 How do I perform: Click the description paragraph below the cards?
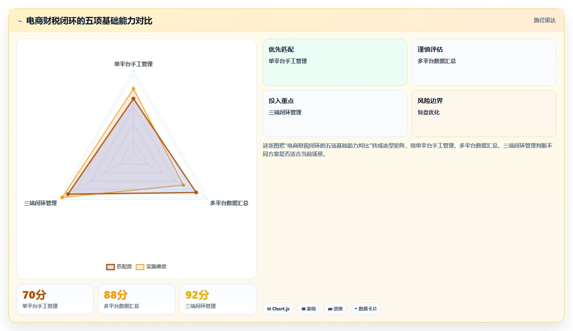(408, 150)
